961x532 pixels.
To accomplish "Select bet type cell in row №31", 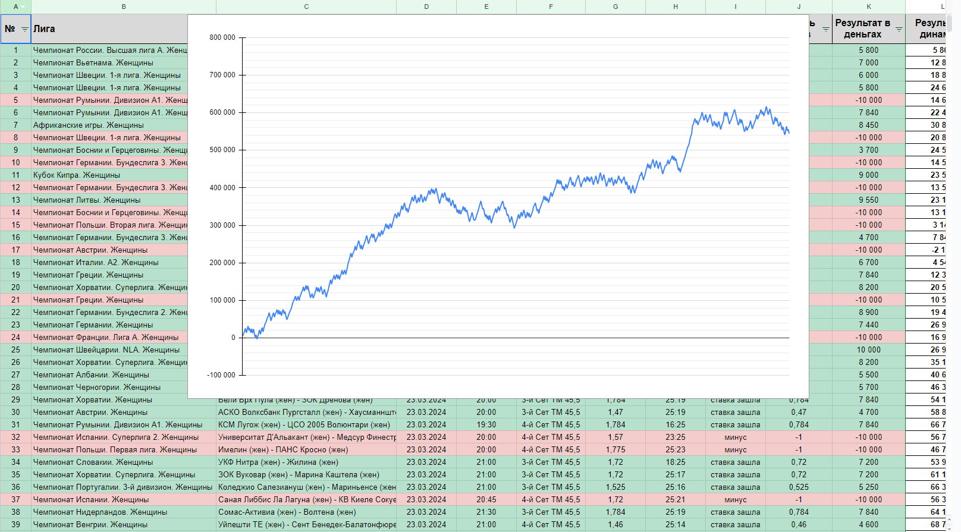I will point(551,424).
